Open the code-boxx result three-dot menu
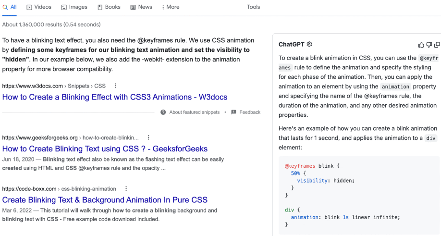The image size is (441, 236). click(126, 189)
